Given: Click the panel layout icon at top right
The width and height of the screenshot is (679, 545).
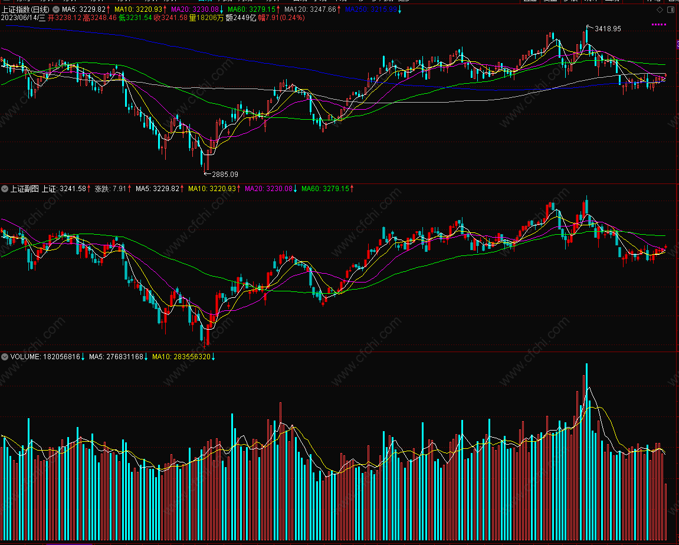Looking at the screenshot, I should coord(671,9).
